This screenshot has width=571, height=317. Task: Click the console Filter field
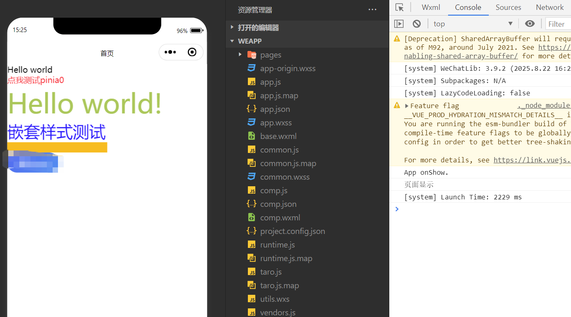(558, 24)
